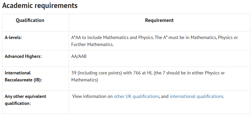Click "Mathematics)" ending the IB requirement

pos(85,80)
